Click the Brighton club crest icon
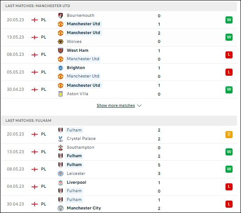Screen dimensions: 241x213 click(60, 68)
